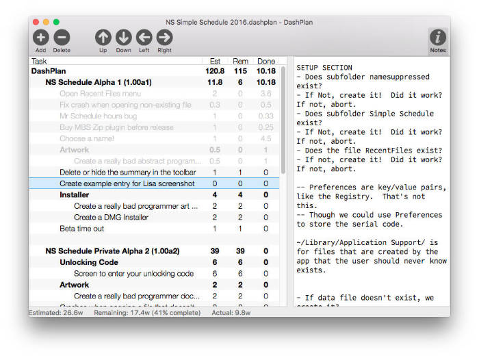Click Rem value 115 in DashPlan row
This screenshot has height=358, width=479.
(x=240, y=71)
